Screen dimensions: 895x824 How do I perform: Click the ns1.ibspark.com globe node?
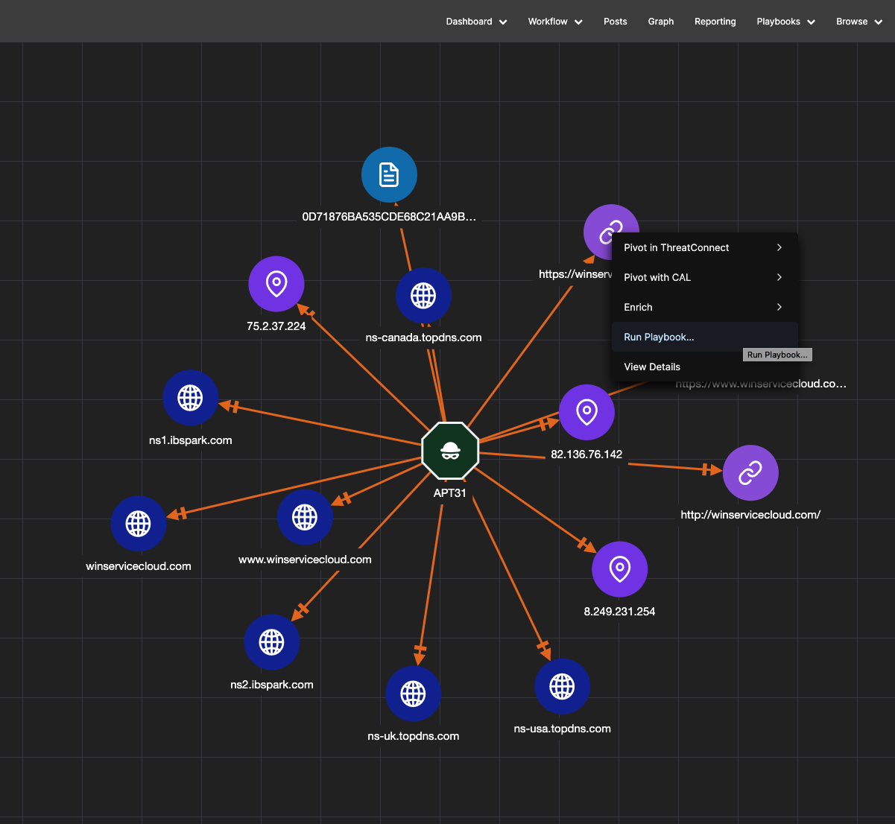tap(190, 398)
